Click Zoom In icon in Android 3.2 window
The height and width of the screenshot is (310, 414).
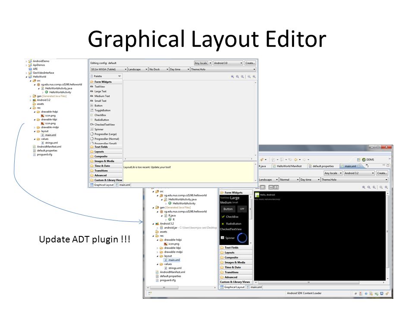pyautogui.click(x=386, y=187)
